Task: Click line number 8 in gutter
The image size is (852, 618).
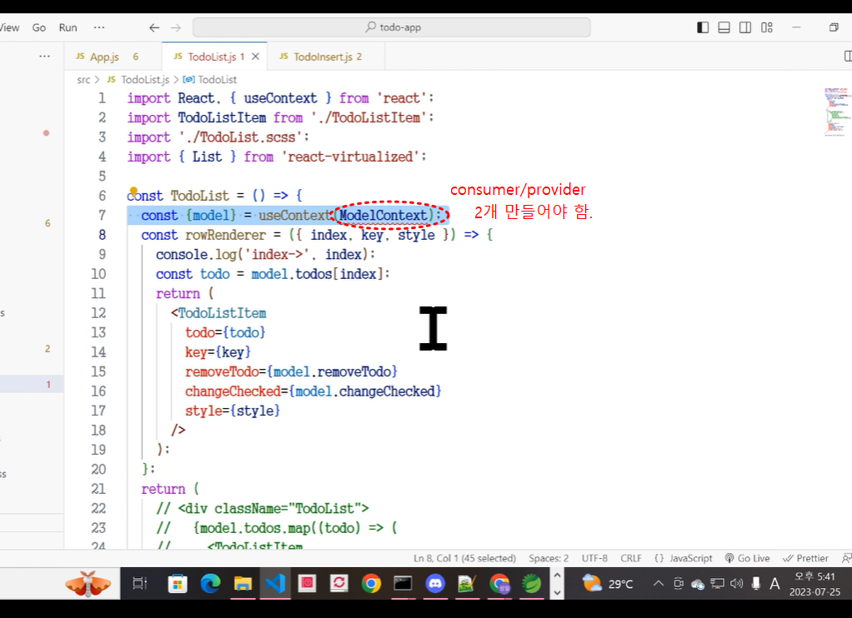Action: click(103, 235)
